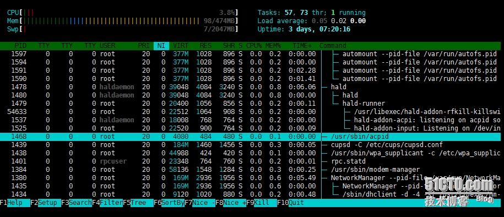This screenshot has width=504, height=217.
Task: Select the hald-addon-input process row
Action: point(251,128)
